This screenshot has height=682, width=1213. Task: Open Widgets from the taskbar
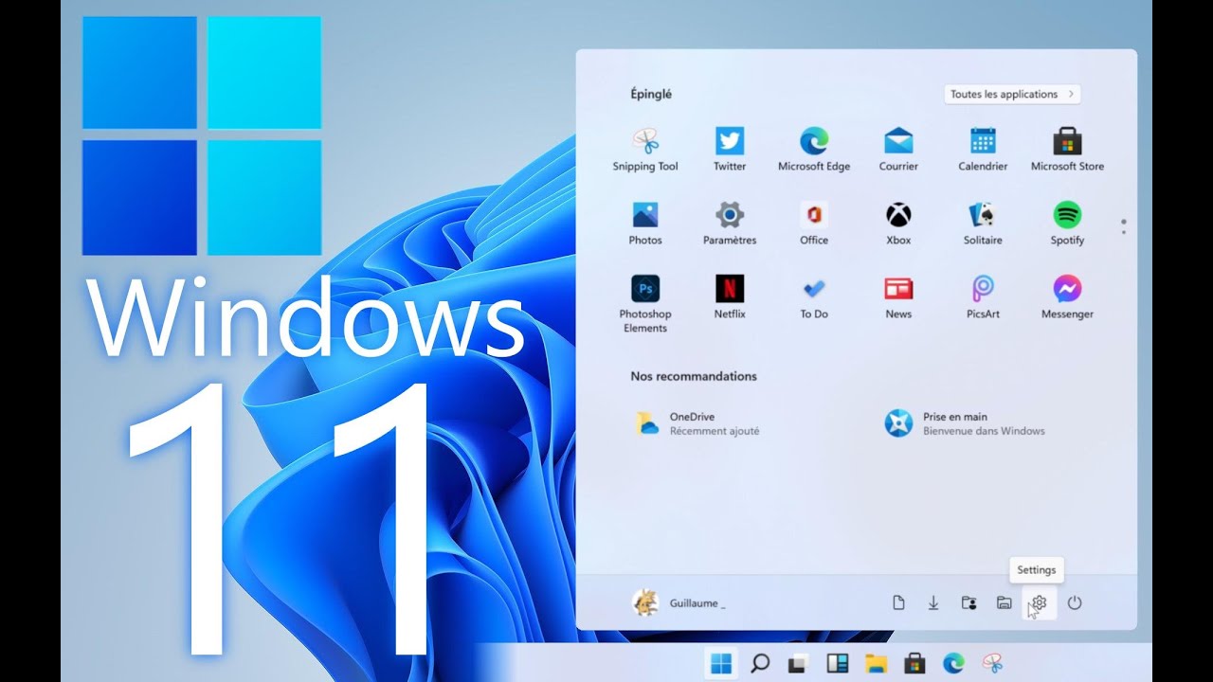(x=837, y=663)
